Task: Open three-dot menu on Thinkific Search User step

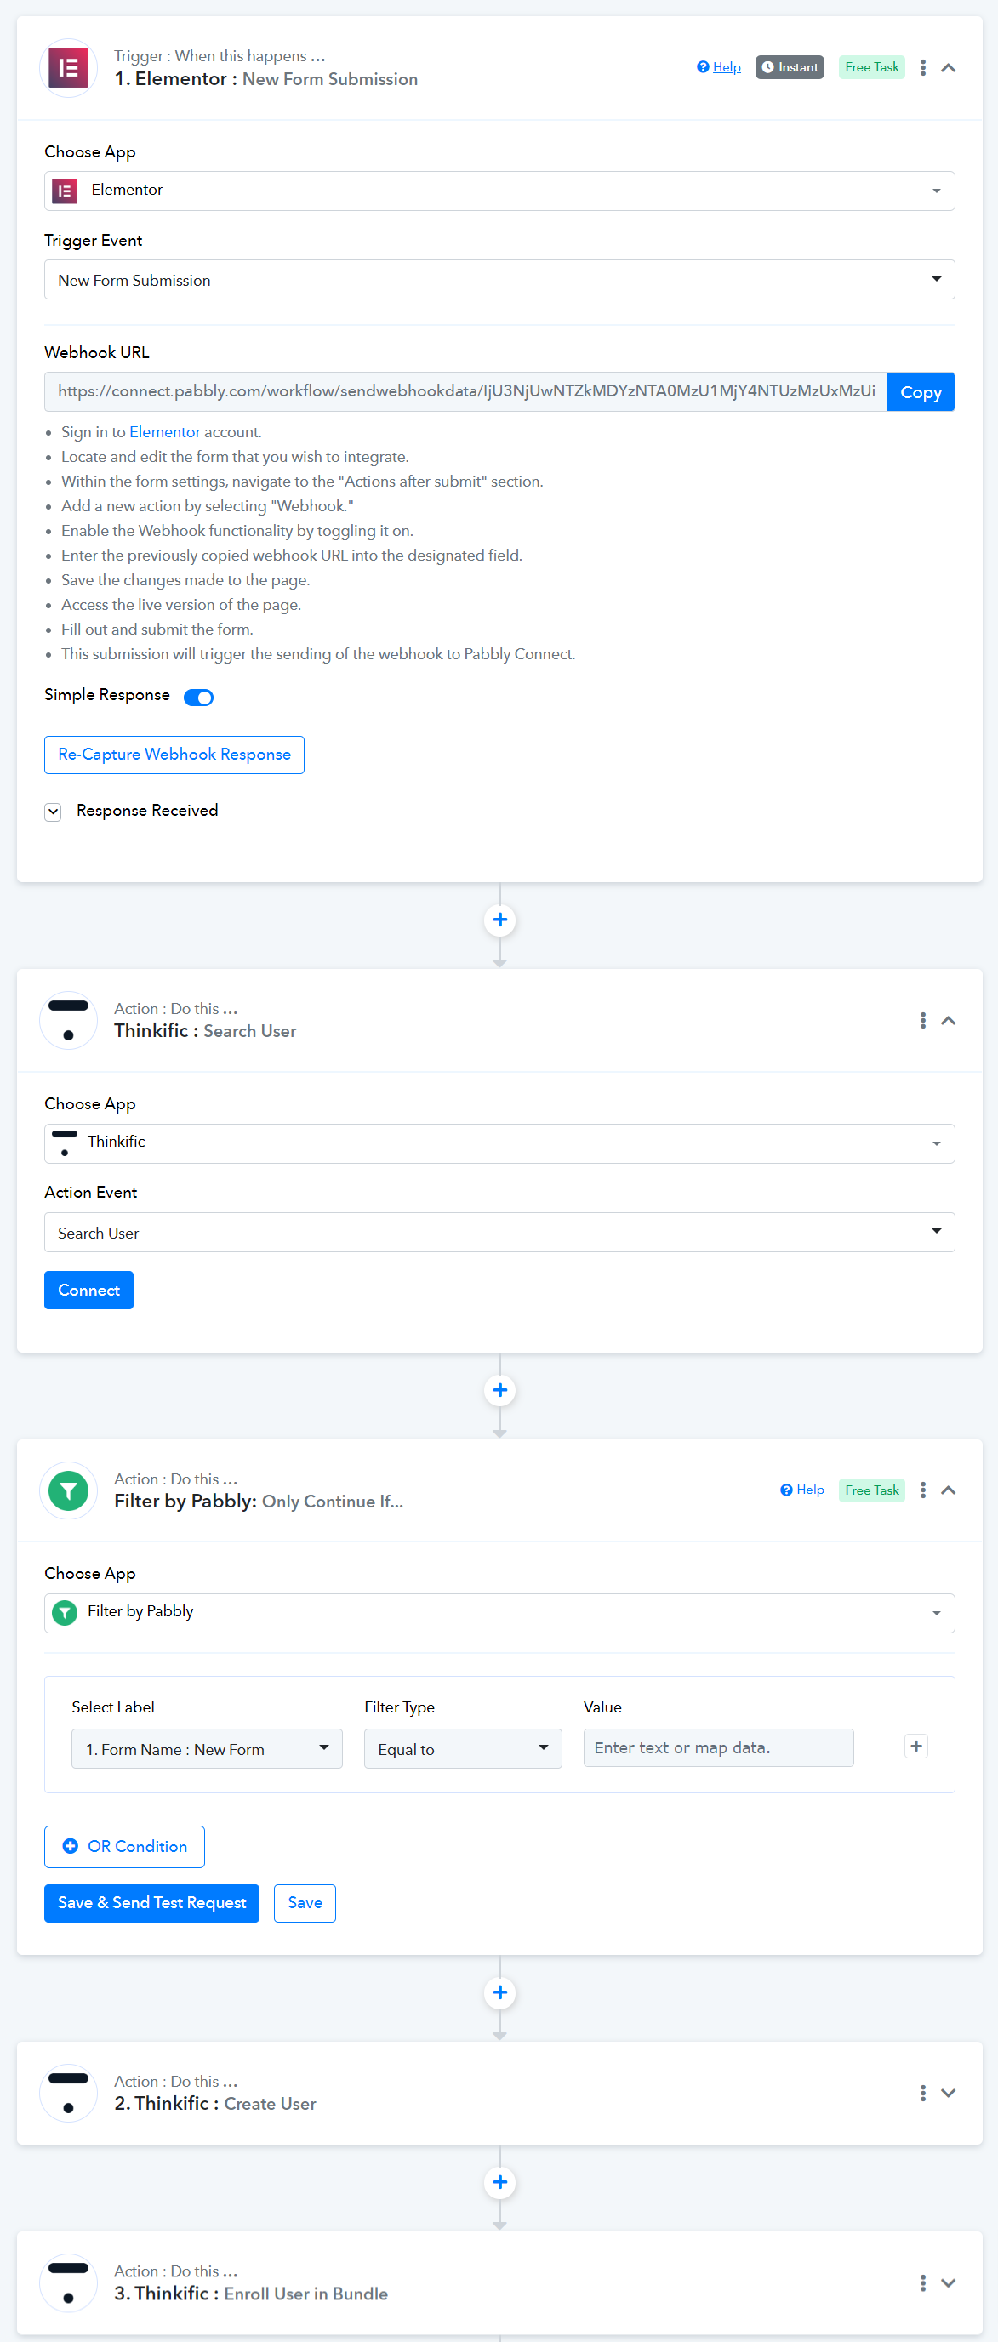Action: tap(922, 1020)
